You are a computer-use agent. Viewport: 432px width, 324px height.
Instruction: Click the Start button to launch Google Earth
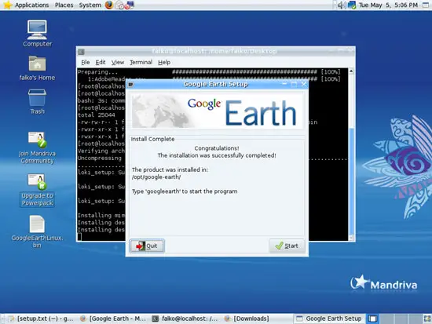coord(287,246)
